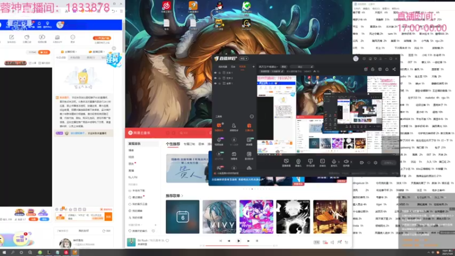Viewport: 455px width, 256px height.
Task: Open the 工具箱 more options circle
Action: pos(251,117)
